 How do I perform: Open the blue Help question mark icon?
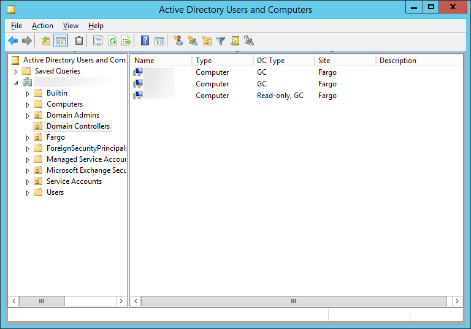pos(145,40)
